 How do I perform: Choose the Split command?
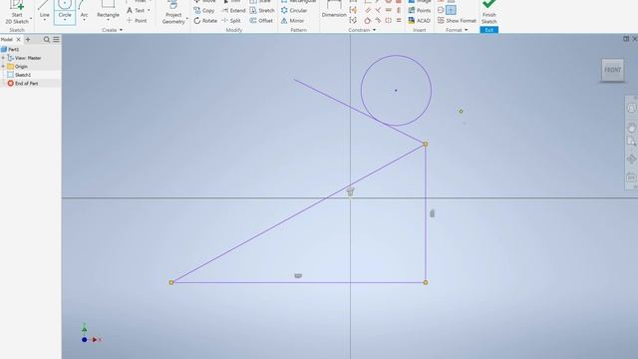pyautogui.click(x=231, y=20)
